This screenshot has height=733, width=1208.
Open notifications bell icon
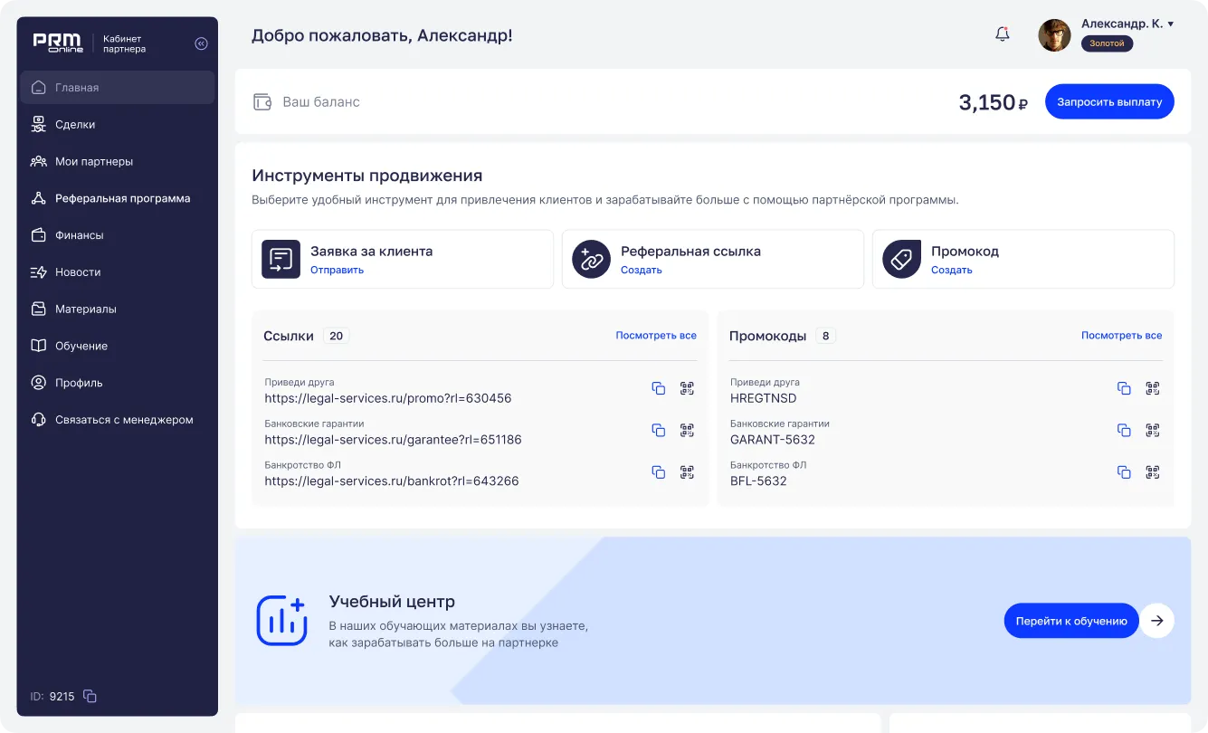[1002, 35]
